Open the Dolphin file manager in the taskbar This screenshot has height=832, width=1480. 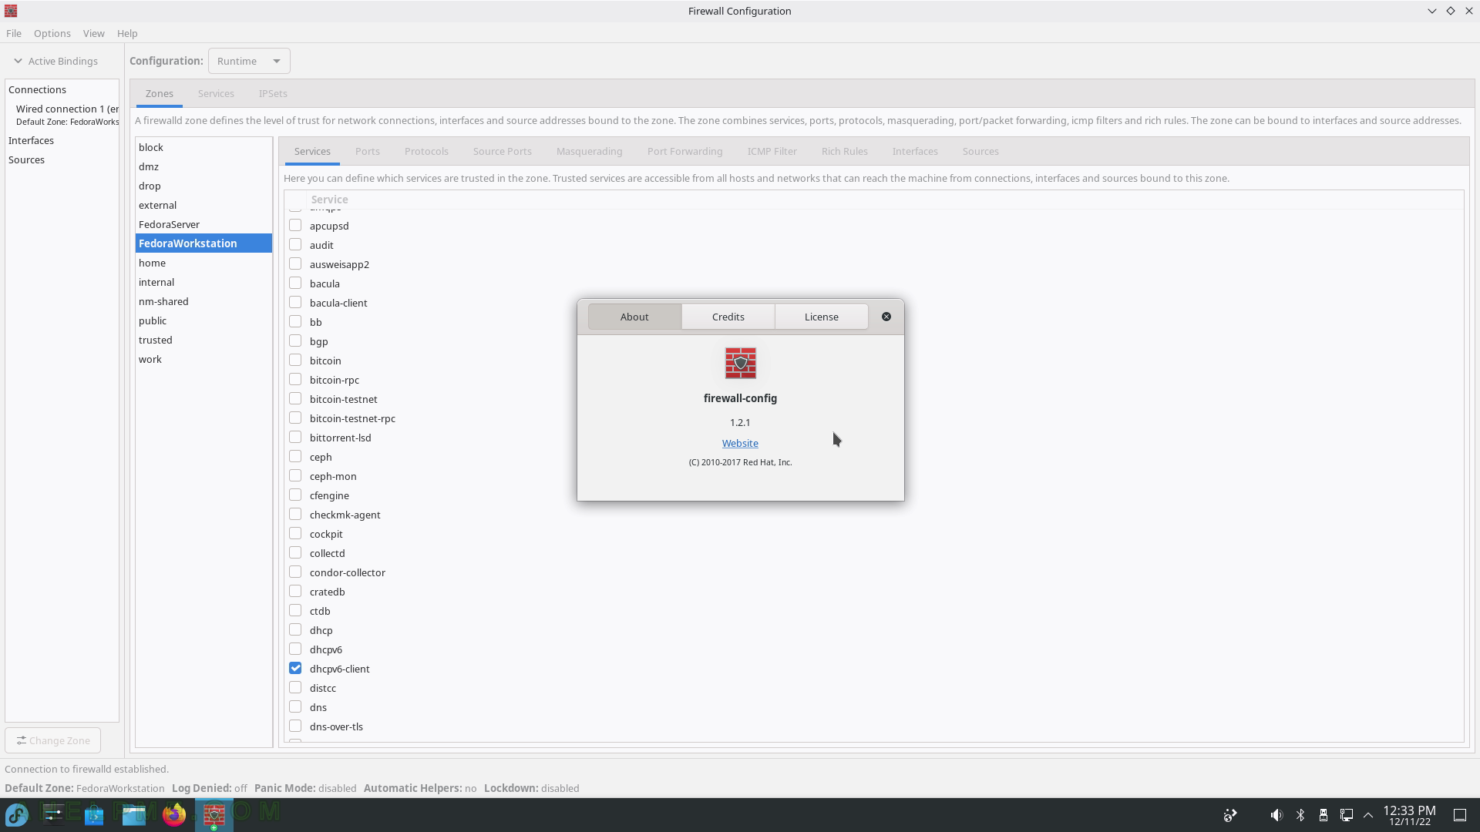[134, 814]
